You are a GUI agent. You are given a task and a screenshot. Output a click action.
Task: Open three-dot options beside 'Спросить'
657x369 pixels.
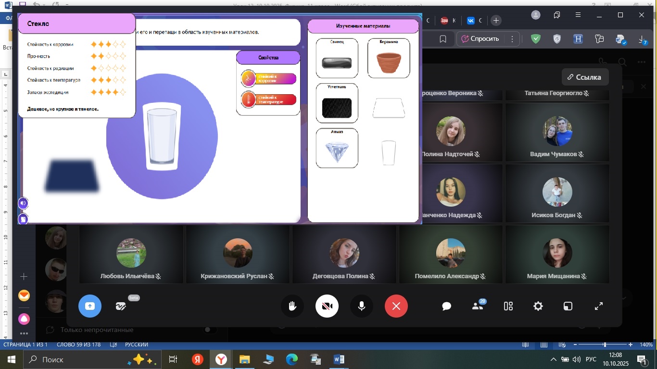(x=512, y=39)
